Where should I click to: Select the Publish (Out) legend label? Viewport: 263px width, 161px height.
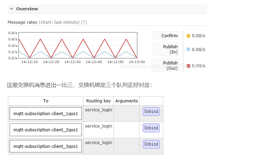pos(170,66)
